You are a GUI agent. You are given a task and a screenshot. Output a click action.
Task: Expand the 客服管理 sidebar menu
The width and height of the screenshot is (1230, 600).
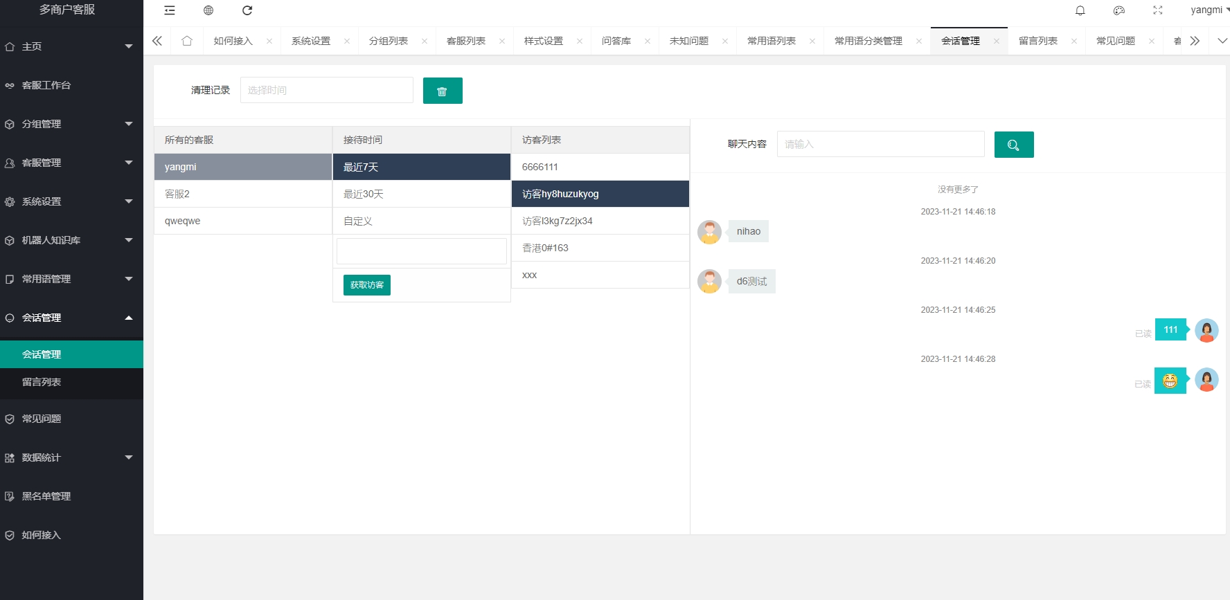click(71, 163)
